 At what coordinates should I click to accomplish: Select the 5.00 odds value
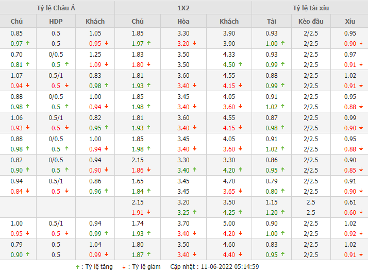(x=229, y=223)
